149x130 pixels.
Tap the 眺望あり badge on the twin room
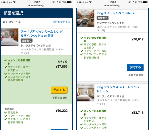click(27, 41)
